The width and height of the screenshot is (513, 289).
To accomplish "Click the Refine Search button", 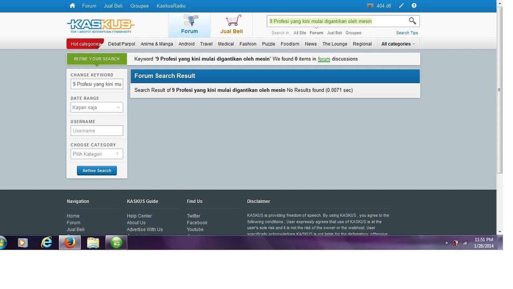I will point(97,171).
